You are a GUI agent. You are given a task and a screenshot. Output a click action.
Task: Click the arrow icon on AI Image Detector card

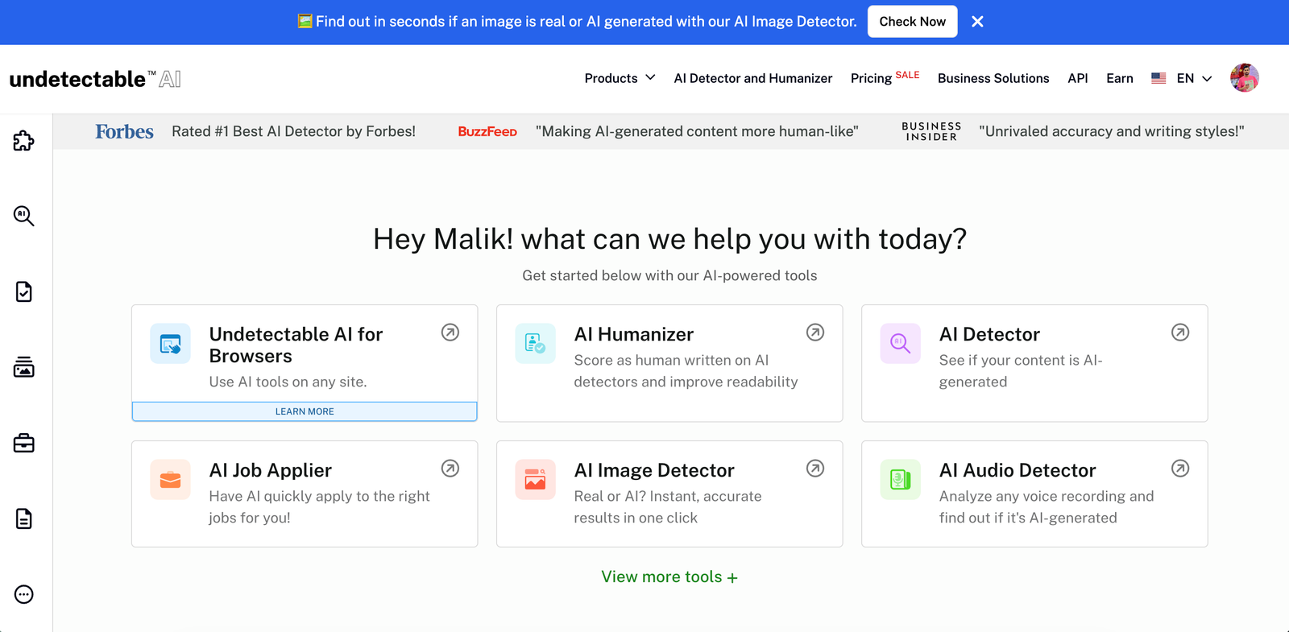tap(814, 468)
